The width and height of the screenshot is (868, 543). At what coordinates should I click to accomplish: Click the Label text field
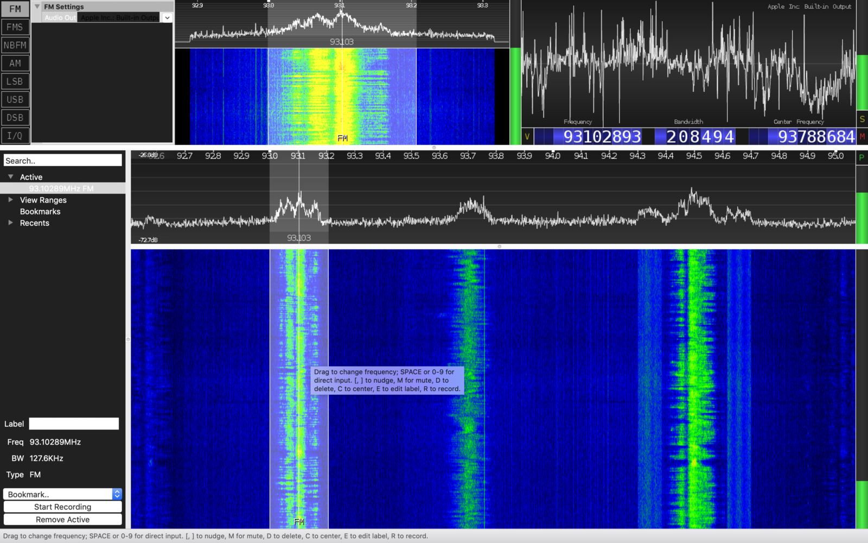point(74,424)
